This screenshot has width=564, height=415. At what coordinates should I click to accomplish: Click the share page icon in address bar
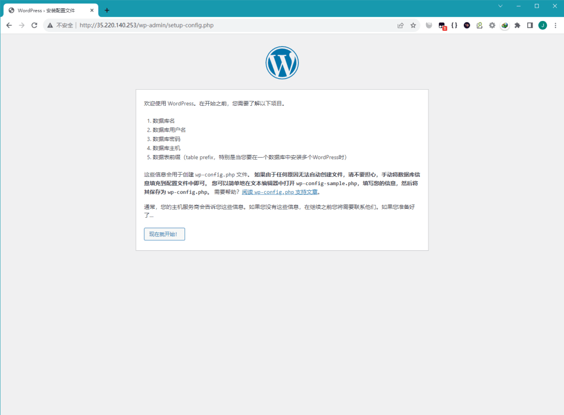(400, 25)
